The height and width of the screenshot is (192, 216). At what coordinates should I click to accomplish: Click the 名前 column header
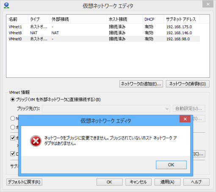(x=17, y=19)
